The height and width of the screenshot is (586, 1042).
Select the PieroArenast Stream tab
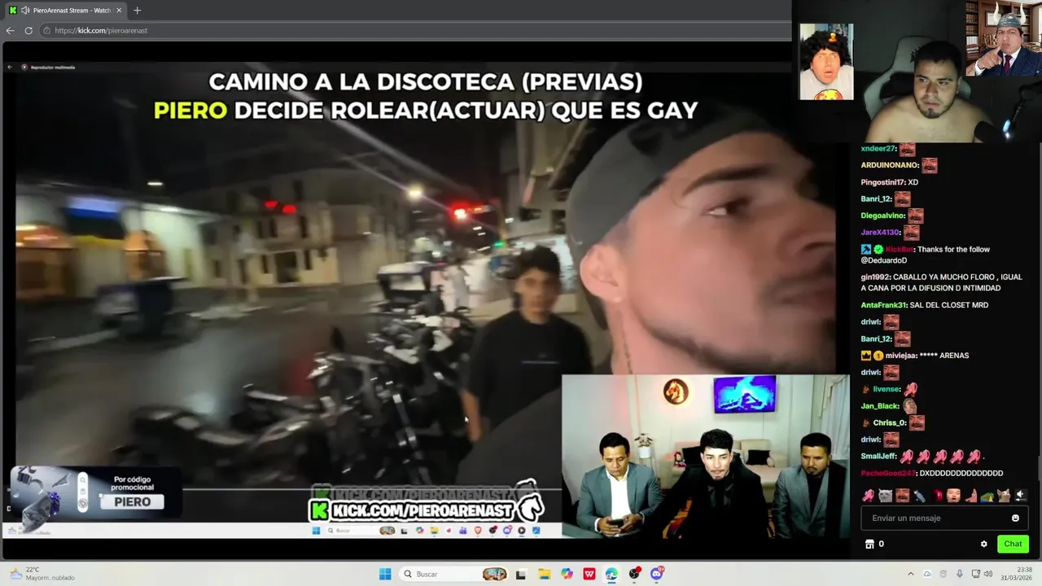coord(65,11)
